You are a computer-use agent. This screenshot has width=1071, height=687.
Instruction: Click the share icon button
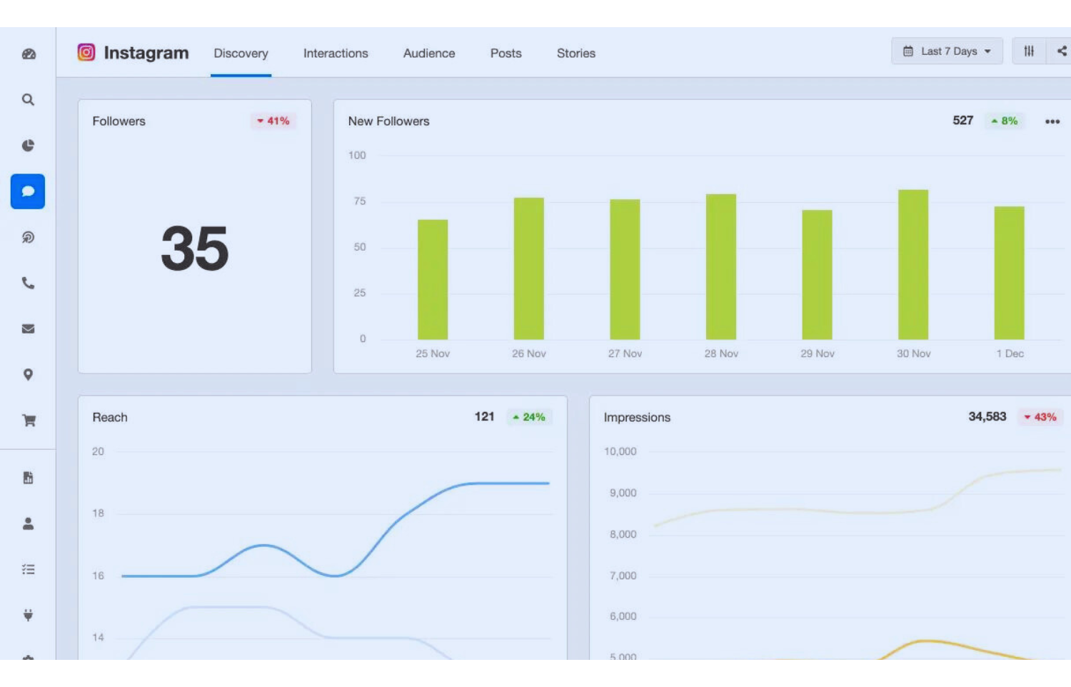pos(1061,51)
